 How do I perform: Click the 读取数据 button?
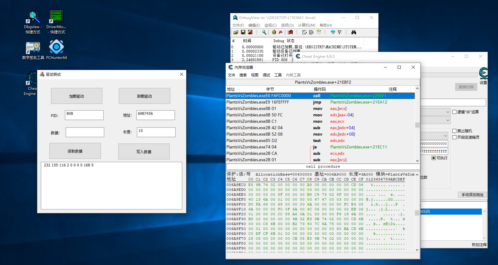(75, 151)
